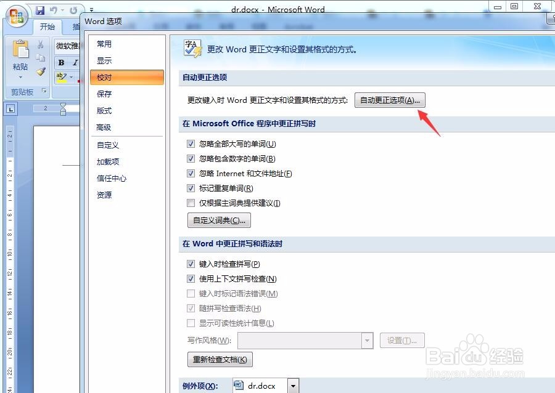Screen dimensions: 555x393
Task: Click the ruler tab selector box
Action: pyautogui.click(x=11, y=109)
